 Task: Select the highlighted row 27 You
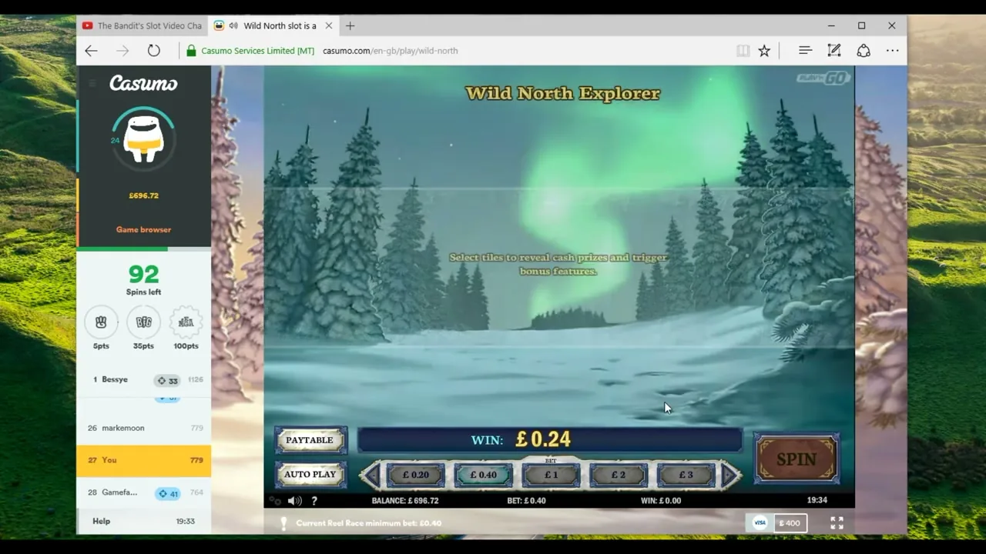pos(143,460)
